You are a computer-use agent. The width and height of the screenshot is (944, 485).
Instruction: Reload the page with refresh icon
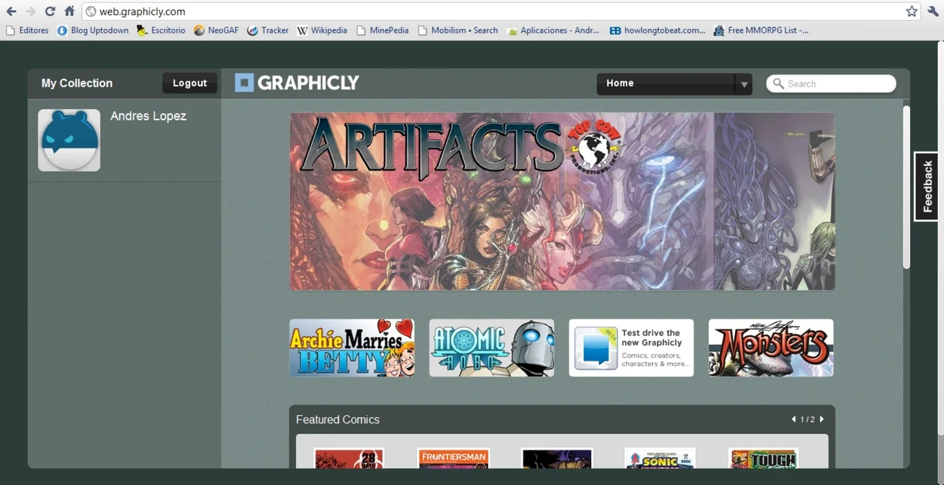click(50, 11)
